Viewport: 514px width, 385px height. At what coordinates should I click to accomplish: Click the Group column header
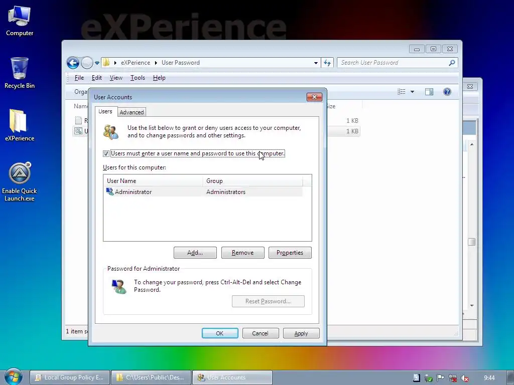253,180
